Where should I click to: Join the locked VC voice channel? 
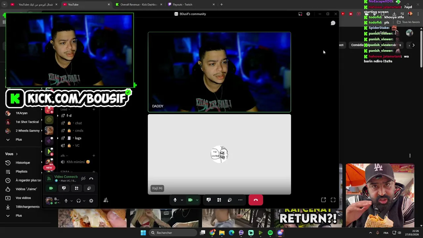tap(78, 145)
